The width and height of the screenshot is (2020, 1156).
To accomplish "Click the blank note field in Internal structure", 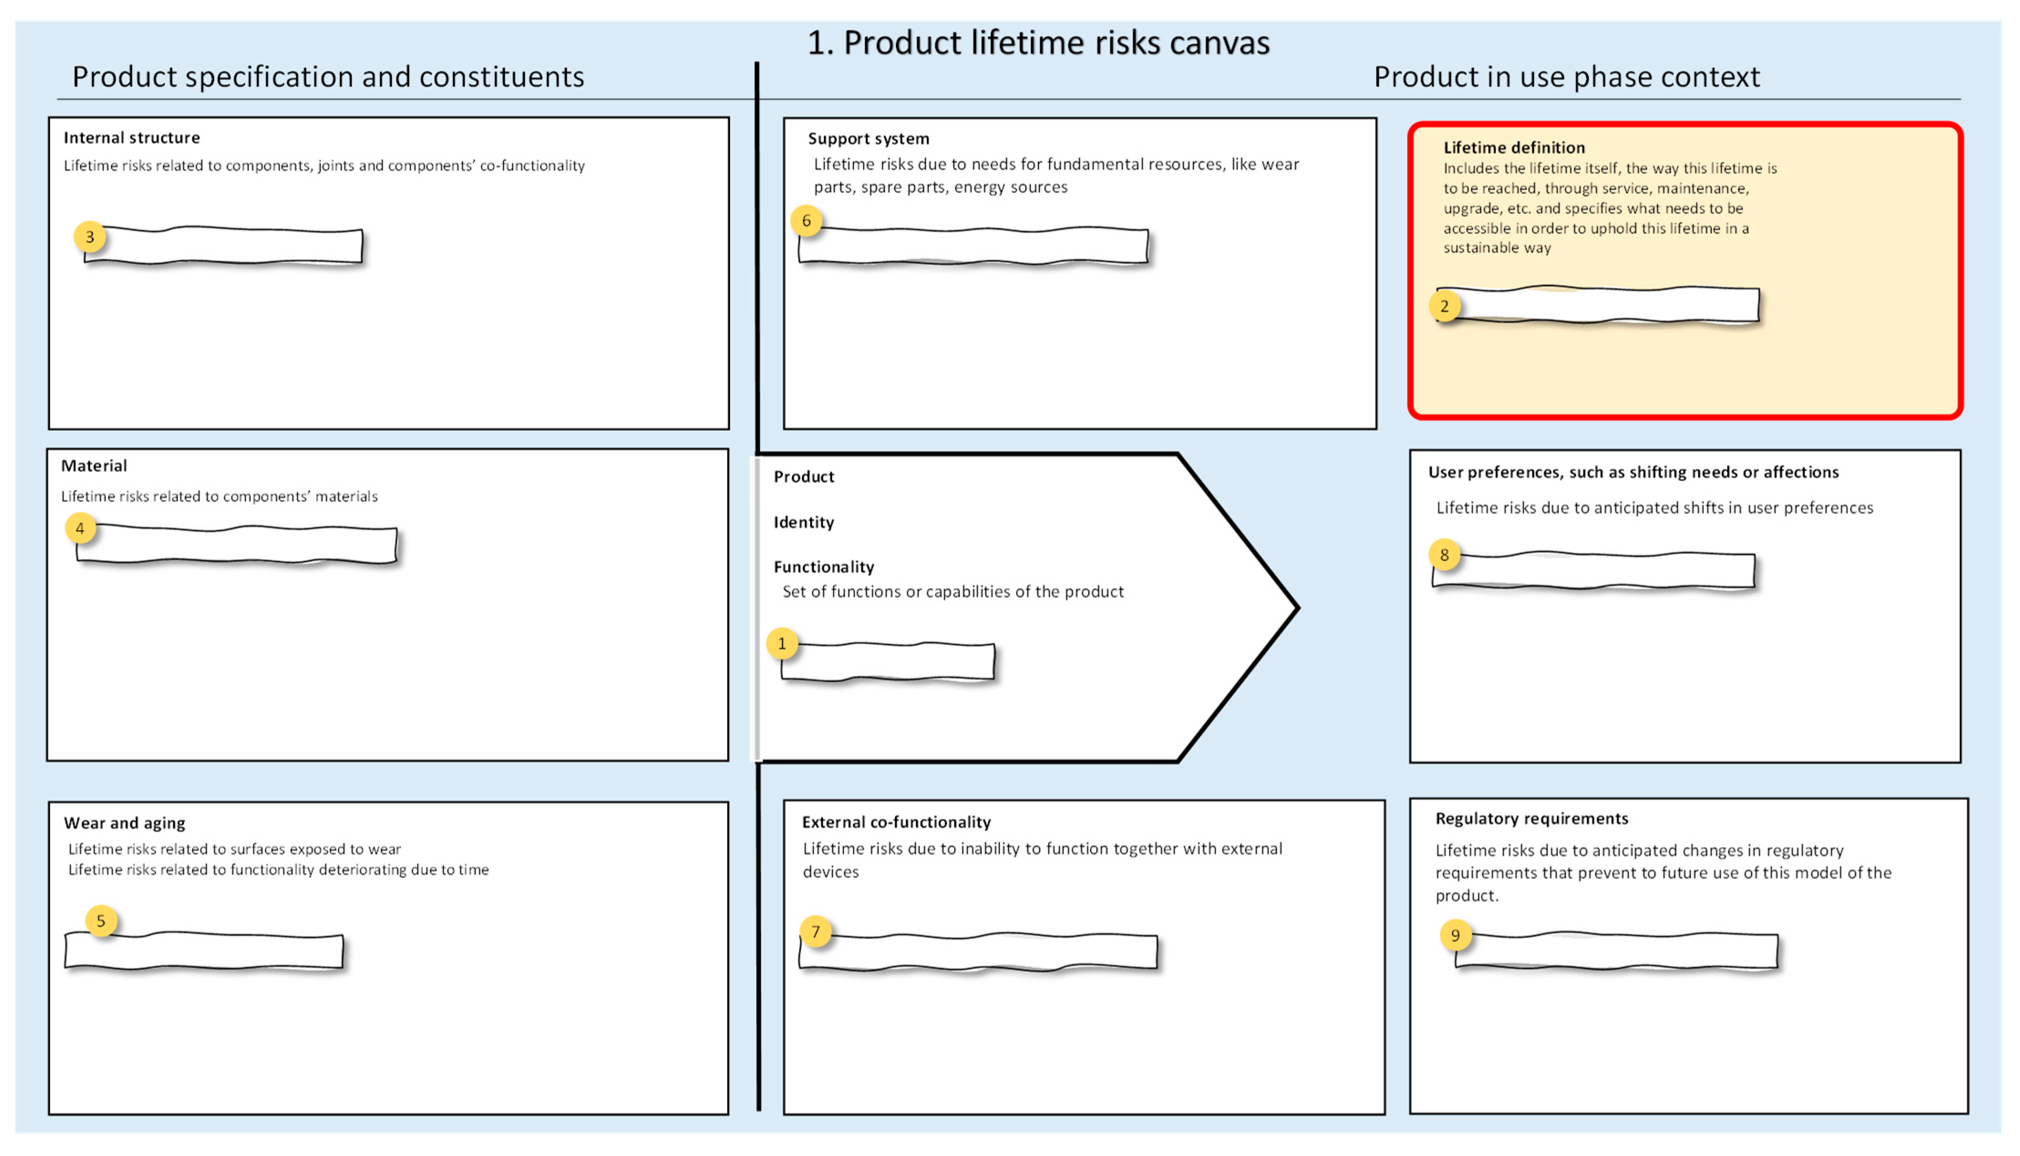I will pos(230,245).
